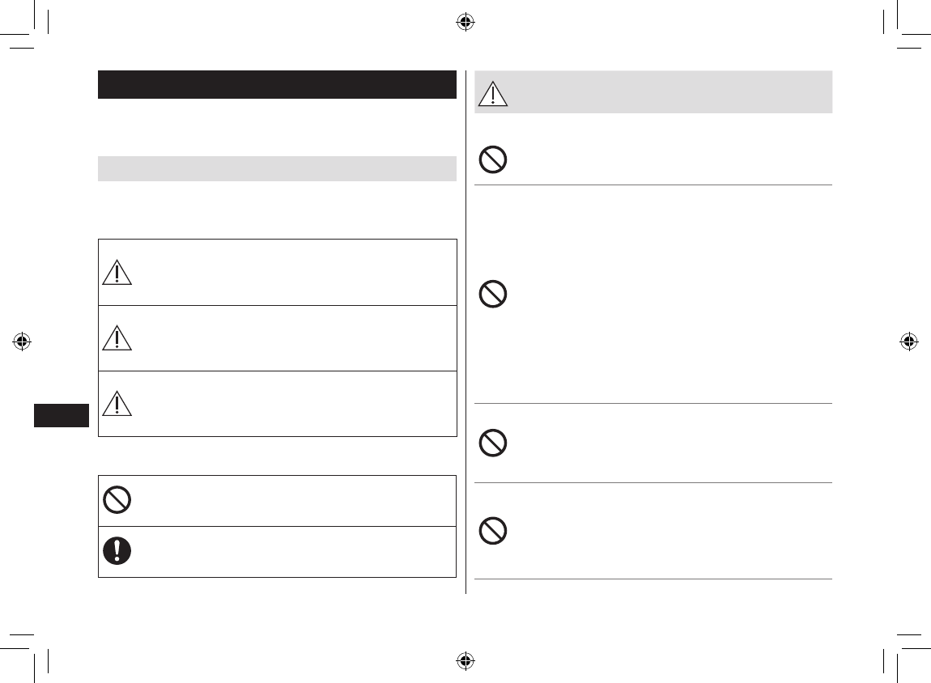Select the second prohibition symbol in the right column
This screenshot has height=683, width=931.
pyautogui.click(x=492, y=295)
